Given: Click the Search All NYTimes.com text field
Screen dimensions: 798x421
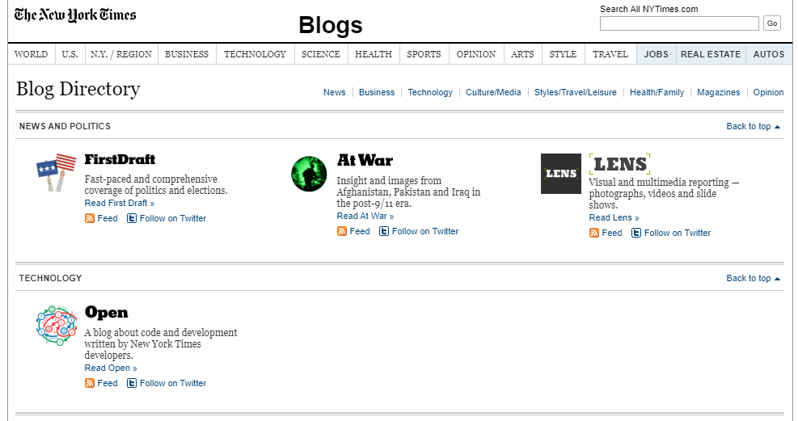Looking at the screenshot, I should [x=679, y=23].
